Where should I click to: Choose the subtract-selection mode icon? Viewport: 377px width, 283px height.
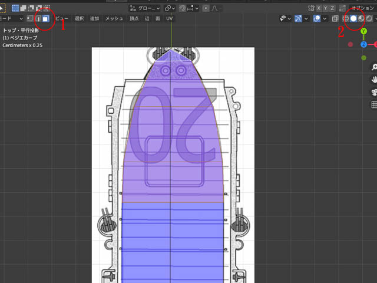point(31,8)
